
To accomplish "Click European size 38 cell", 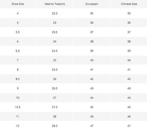I will click(92, 41).
